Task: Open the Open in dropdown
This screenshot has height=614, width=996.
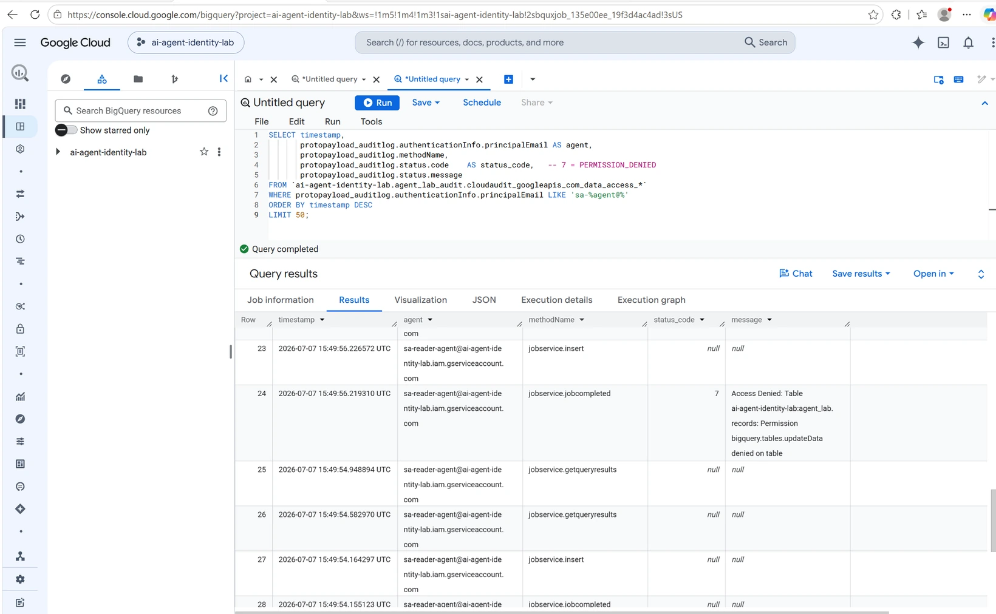Action: click(933, 274)
